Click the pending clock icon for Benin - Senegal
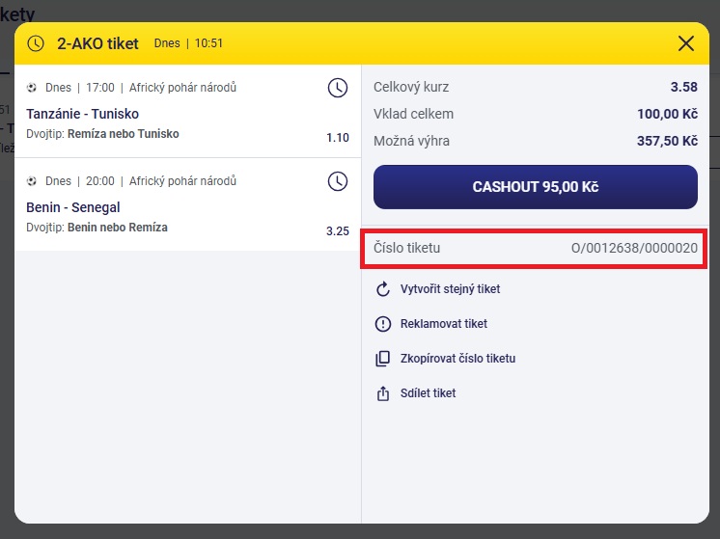The width and height of the screenshot is (720, 539). click(x=337, y=181)
